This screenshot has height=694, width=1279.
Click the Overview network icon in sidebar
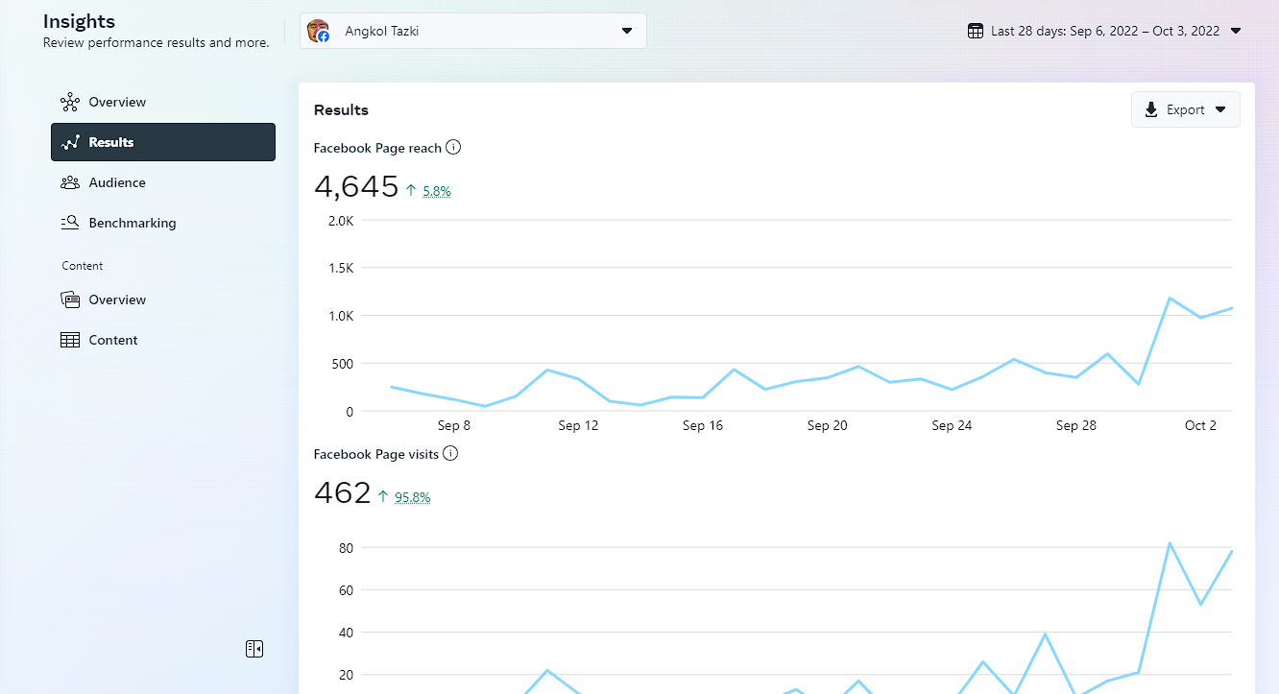[69, 102]
